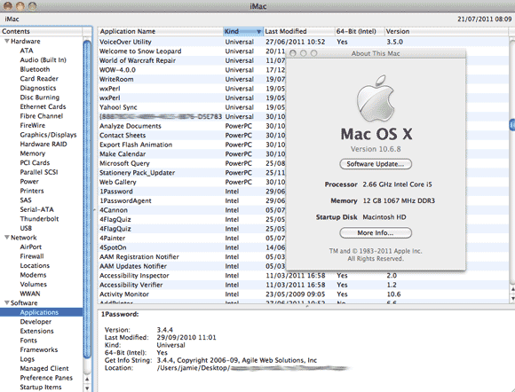Sort by Application Name column header
Image resolution: width=515 pixels, height=392 pixels.
coord(161,32)
